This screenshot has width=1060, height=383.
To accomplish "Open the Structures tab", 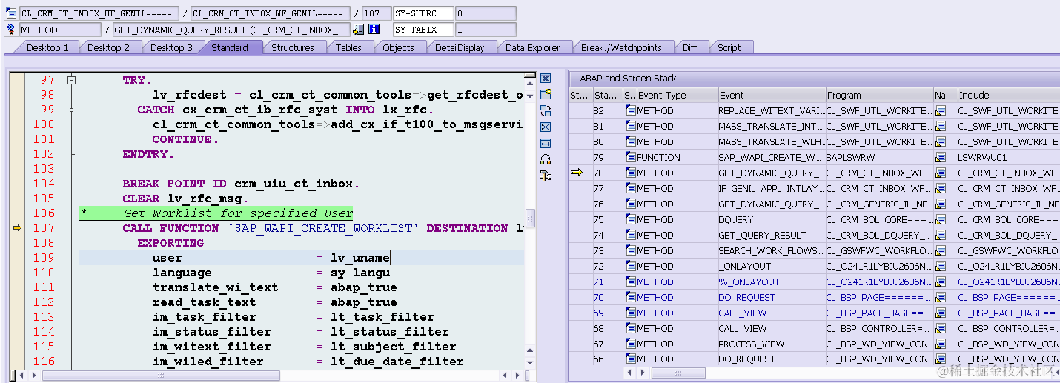I will pos(292,47).
